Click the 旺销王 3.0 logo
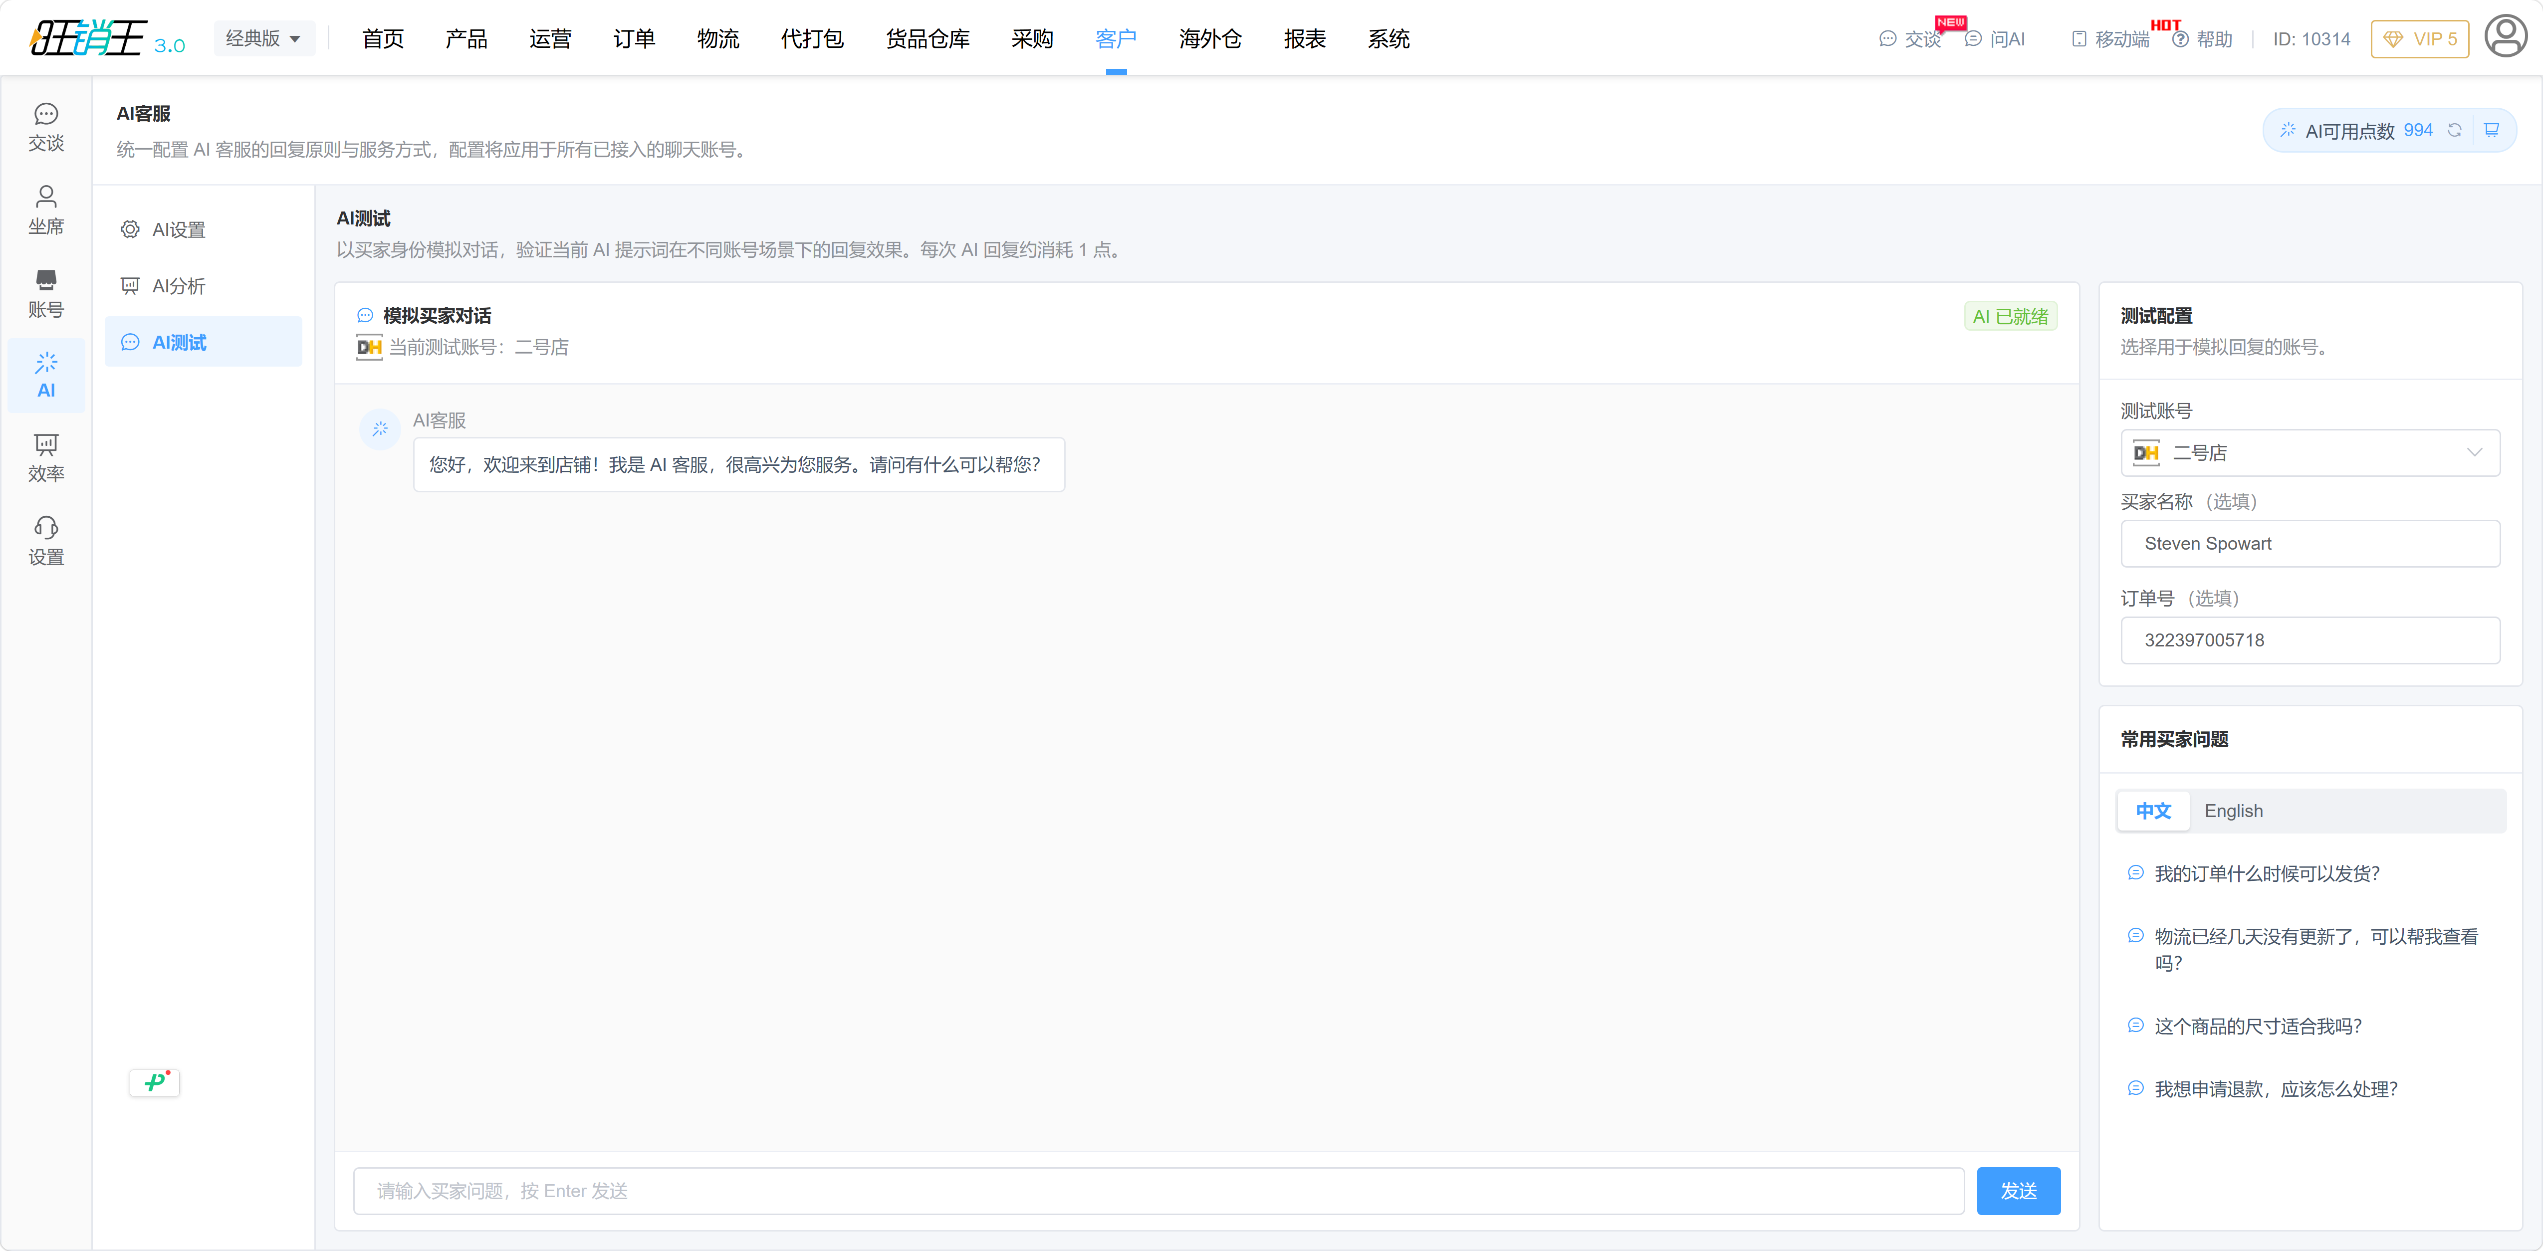This screenshot has height=1251, width=2543. coord(107,38)
